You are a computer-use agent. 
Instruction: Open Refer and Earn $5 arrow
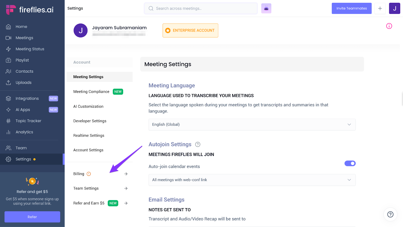point(126,203)
